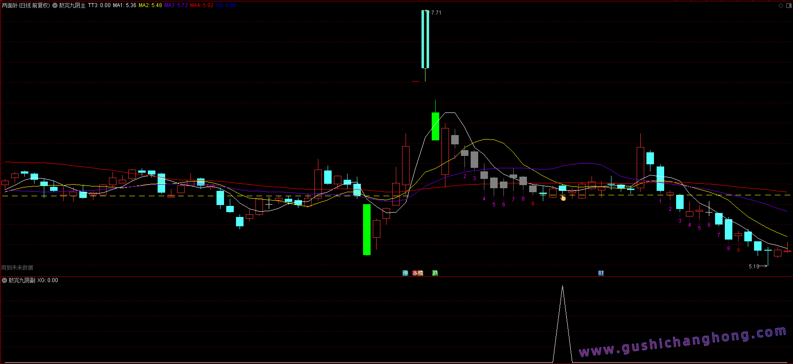This screenshot has height=364, width=793.
Task: Open the 财 financial marker icon
Action: [x=601, y=273]
